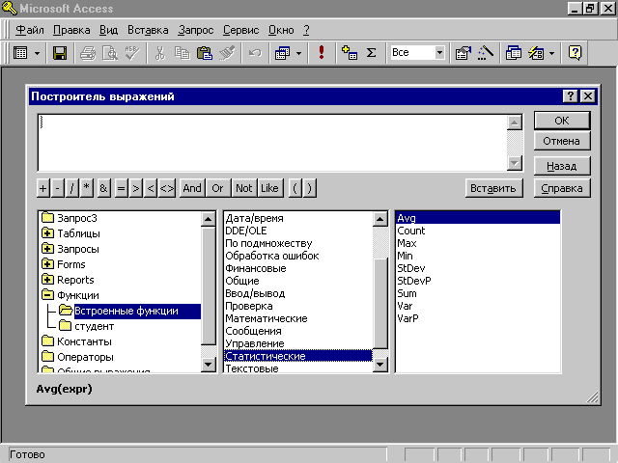Screen dimensions: 618x463
Task: Open the Properties icon in toolbar
Action: tap(463, 53)
